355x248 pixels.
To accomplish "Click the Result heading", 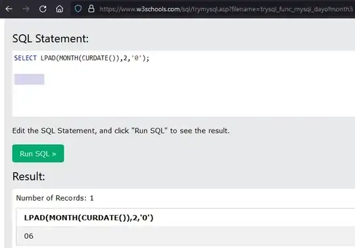I will [x=29, y=176].
